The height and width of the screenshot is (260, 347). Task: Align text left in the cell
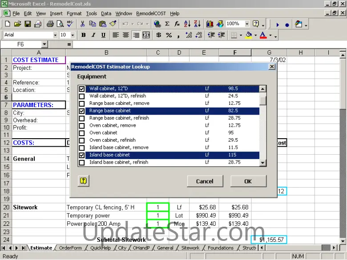pos(116,35)
